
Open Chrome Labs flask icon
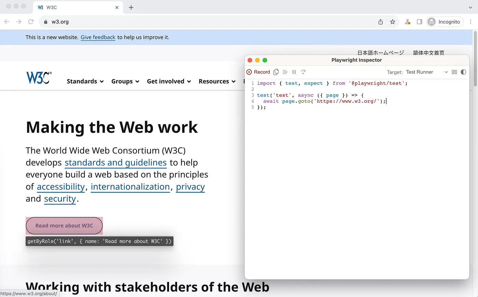pos(407,22)
